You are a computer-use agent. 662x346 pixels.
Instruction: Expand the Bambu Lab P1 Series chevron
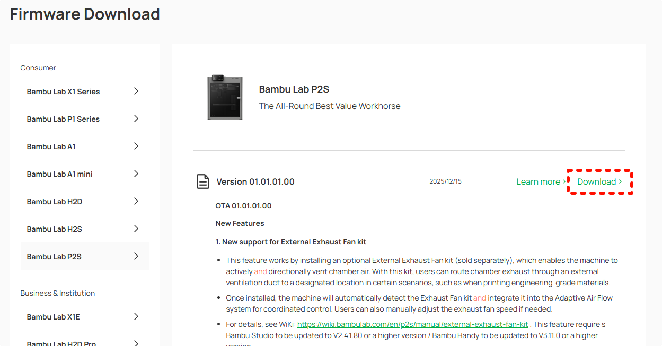(x=136, y=119)
